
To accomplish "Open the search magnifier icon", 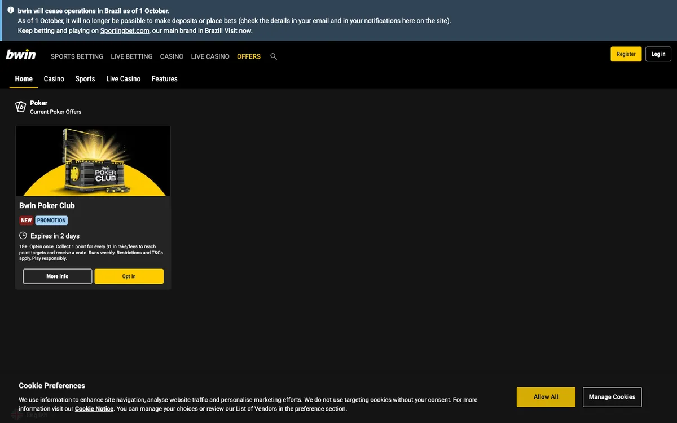I will click(274, 56).
